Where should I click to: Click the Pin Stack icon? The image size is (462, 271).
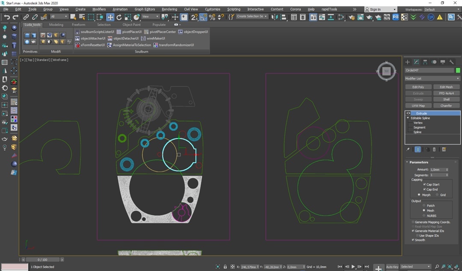tap(408, 149)
